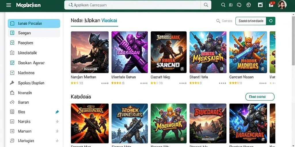Viewport: 295px width, 147px height.
Task: Toggle the Saakan Aaparac checkbox
Action: [x=12, y=63]
